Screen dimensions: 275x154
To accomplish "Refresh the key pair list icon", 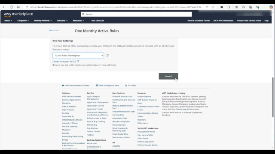I will pos(107,55).
